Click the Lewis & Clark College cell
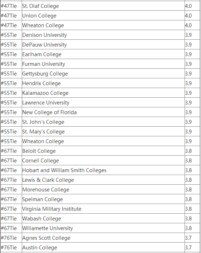 point(103,180)
